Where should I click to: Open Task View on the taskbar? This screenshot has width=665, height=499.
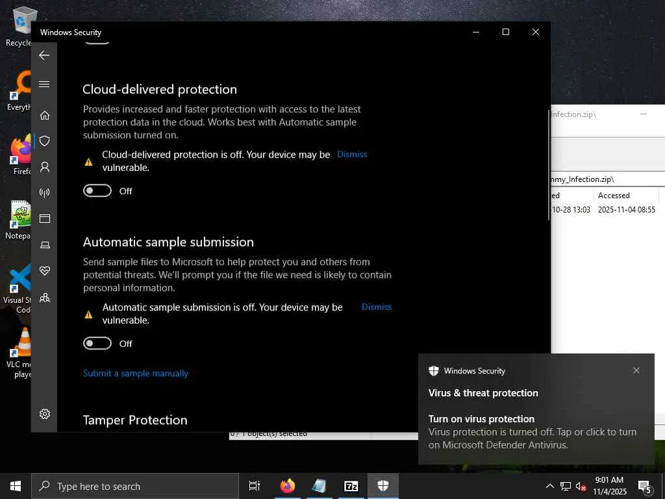coord(255,486)
